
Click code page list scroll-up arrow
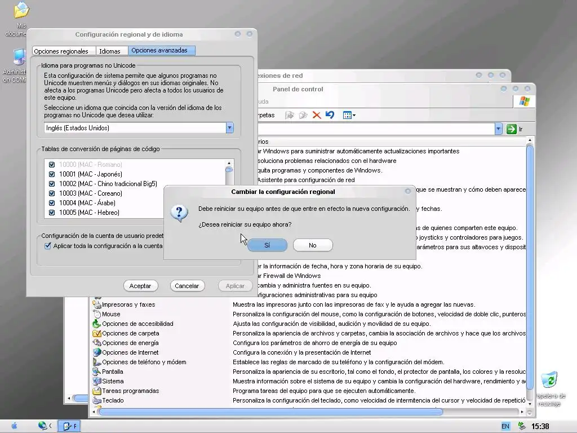point(229,163)
